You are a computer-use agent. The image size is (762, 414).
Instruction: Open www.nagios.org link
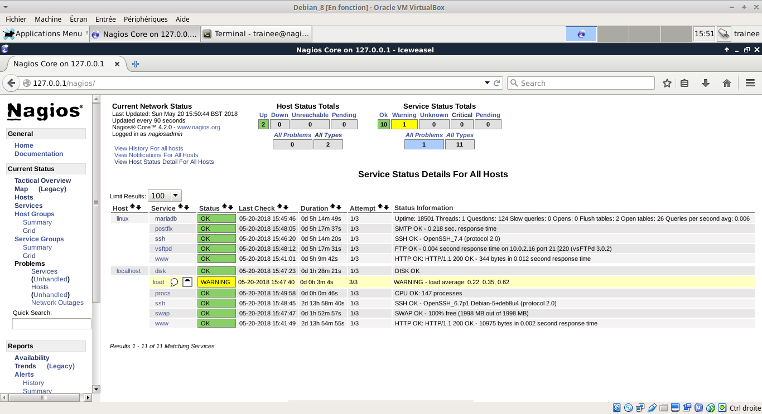[199, 127]
